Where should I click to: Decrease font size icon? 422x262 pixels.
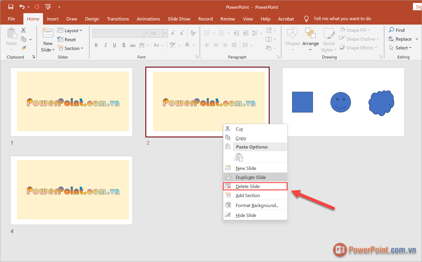point(182,33)
